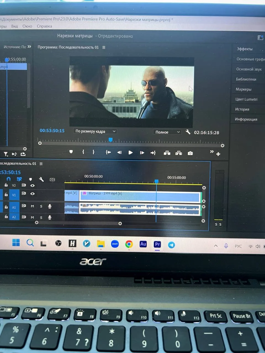Click timecode 00:53:50:15 in program monitor
Viewport: 265px width, 353px height.
pos(52,131)
